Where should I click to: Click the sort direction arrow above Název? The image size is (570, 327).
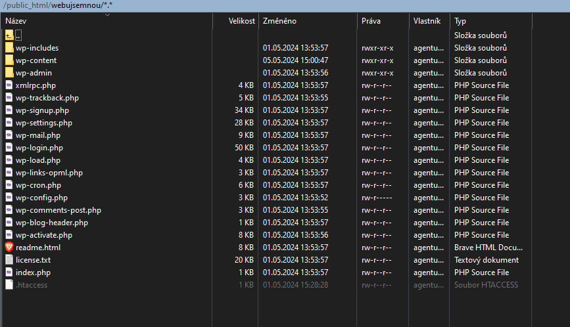[107, 15]
